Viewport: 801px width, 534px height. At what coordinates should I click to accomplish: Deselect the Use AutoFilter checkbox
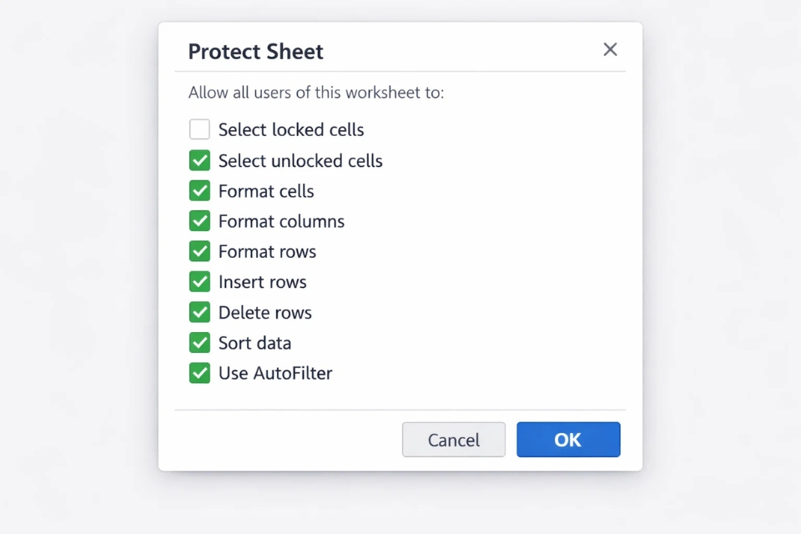coord(199,373)
